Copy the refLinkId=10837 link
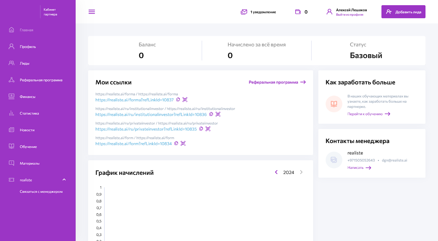 point(178,100)
